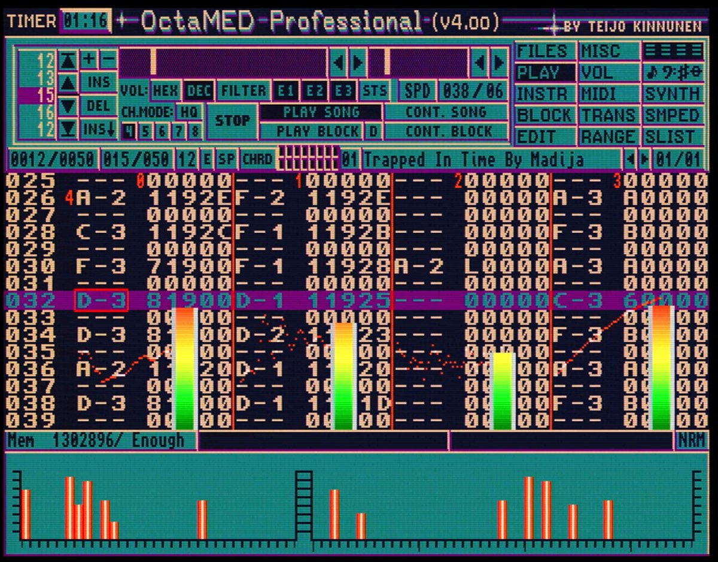Open the SMPED sample editor
The width and height of the screenshot is (718, 562).
[673, 115]
